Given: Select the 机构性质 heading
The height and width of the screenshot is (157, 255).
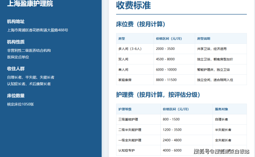Looking at the screenshot, I should (x=16, y=42).
